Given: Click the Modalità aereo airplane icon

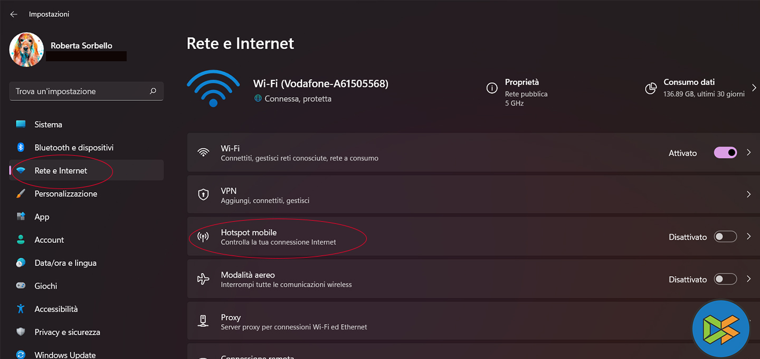Looking at the screenshot, I should pos(203,279).
